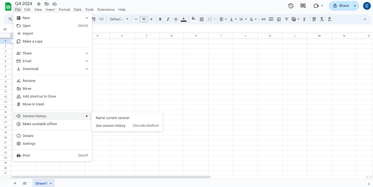Viewport: 373px width, 187px height.
Task: Open the fill color bucket
Action: click(193, 19)
